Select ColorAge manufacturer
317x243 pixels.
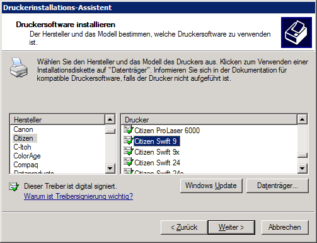pyautogui.click(x=27, y=156)
